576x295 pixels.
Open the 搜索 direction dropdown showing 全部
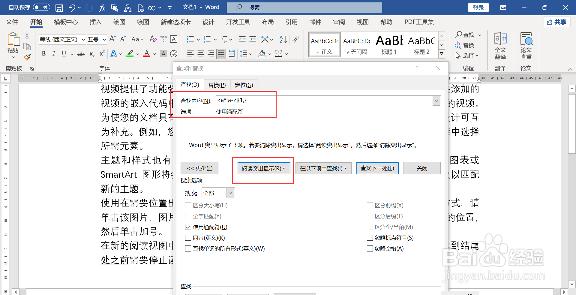[x=230, y=193]
